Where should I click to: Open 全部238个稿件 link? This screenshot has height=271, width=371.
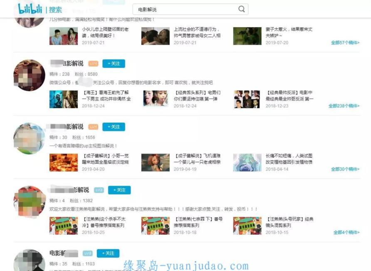point(344,106)
